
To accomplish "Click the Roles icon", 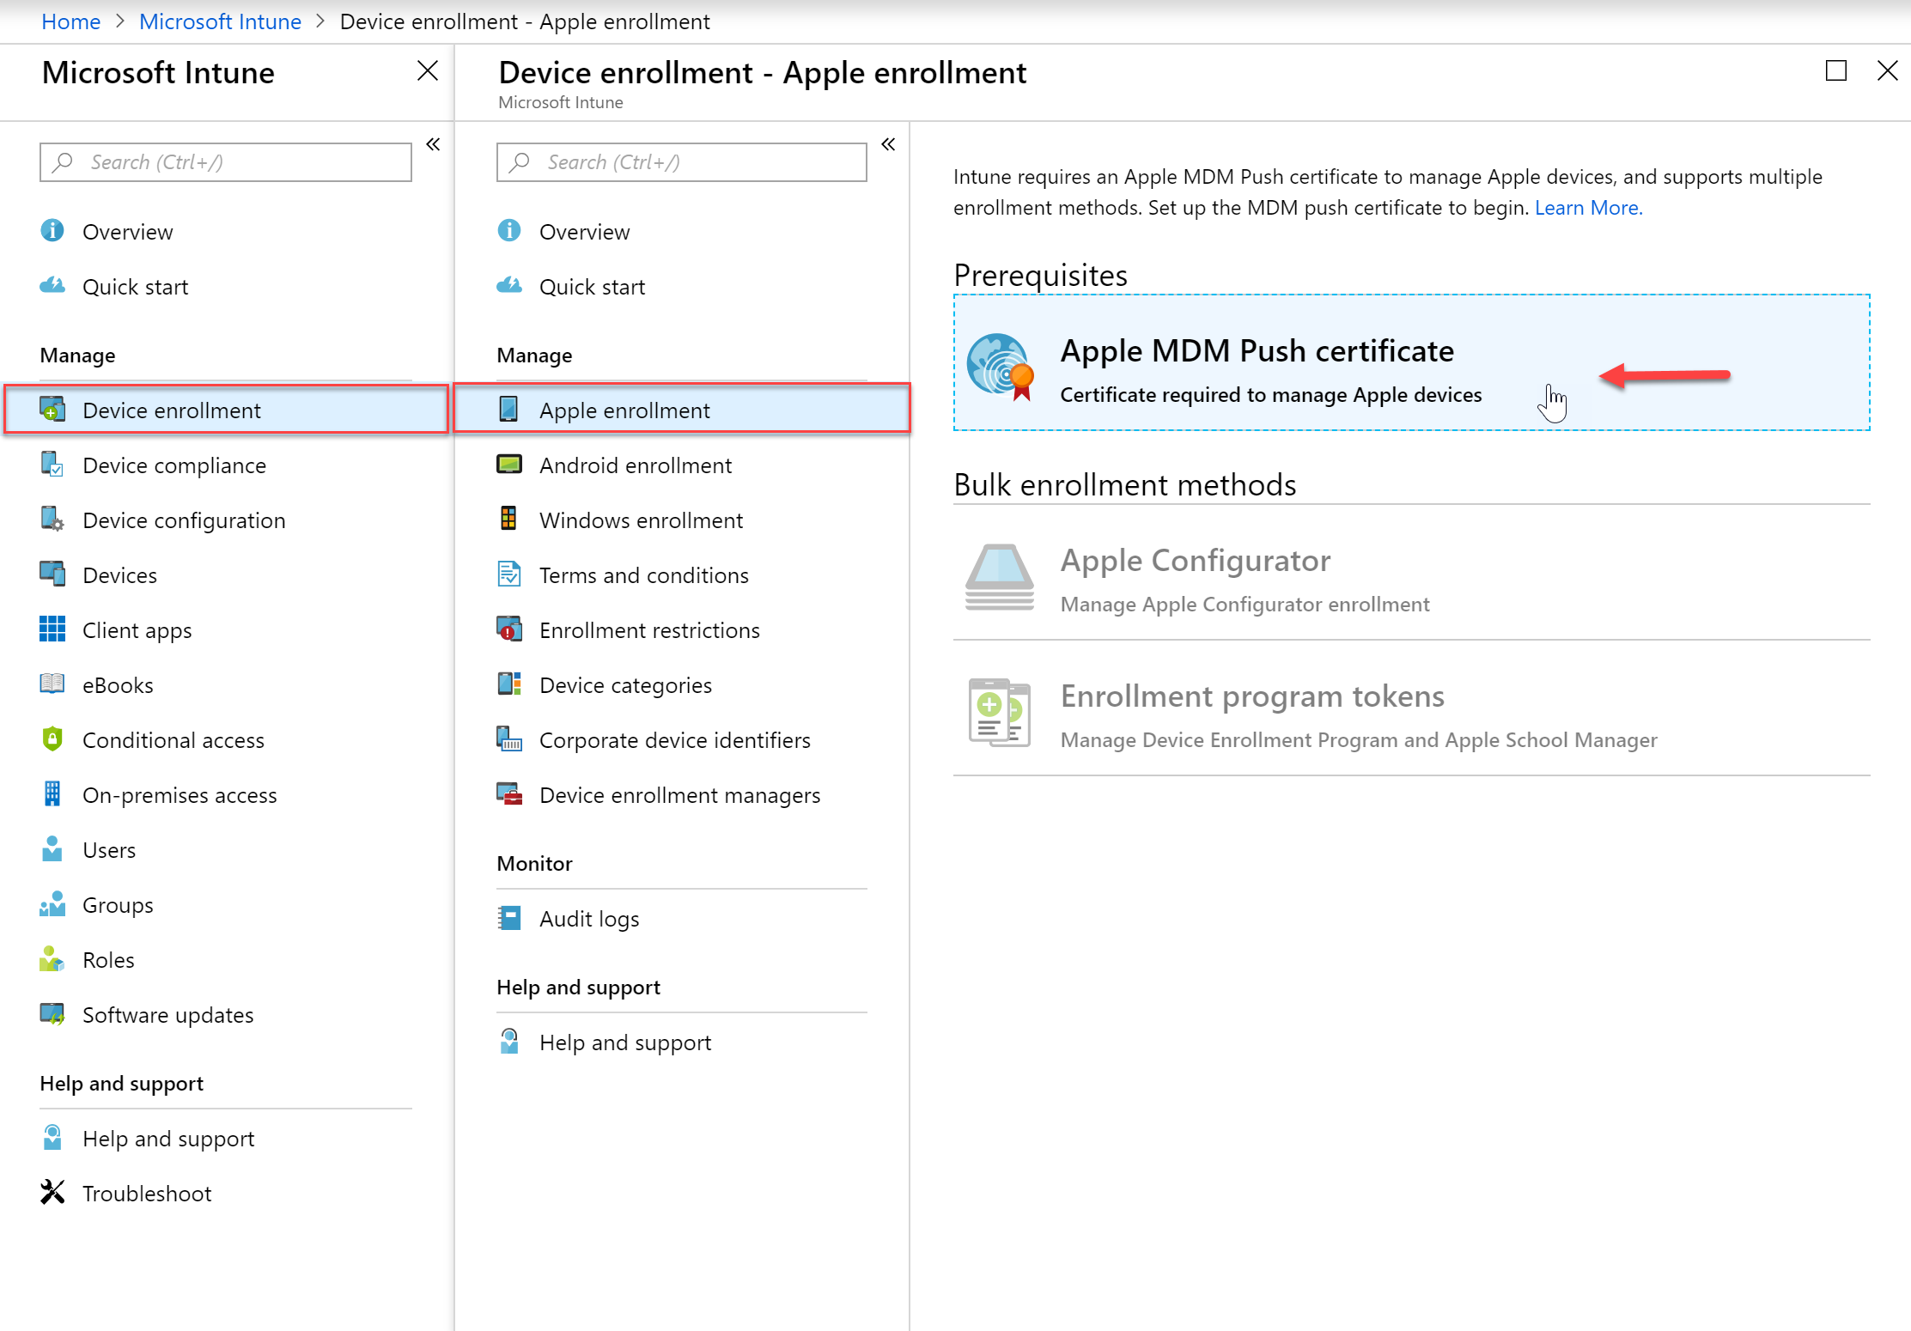I will (52, 959).
